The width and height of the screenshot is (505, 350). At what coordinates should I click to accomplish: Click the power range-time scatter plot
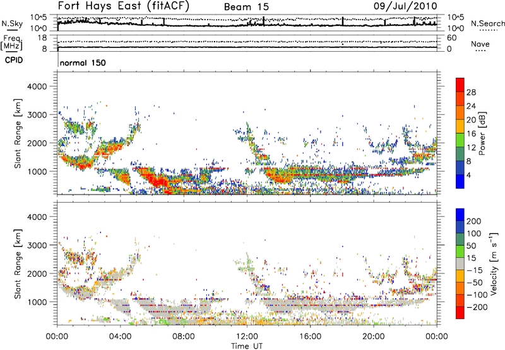(247, 133)
